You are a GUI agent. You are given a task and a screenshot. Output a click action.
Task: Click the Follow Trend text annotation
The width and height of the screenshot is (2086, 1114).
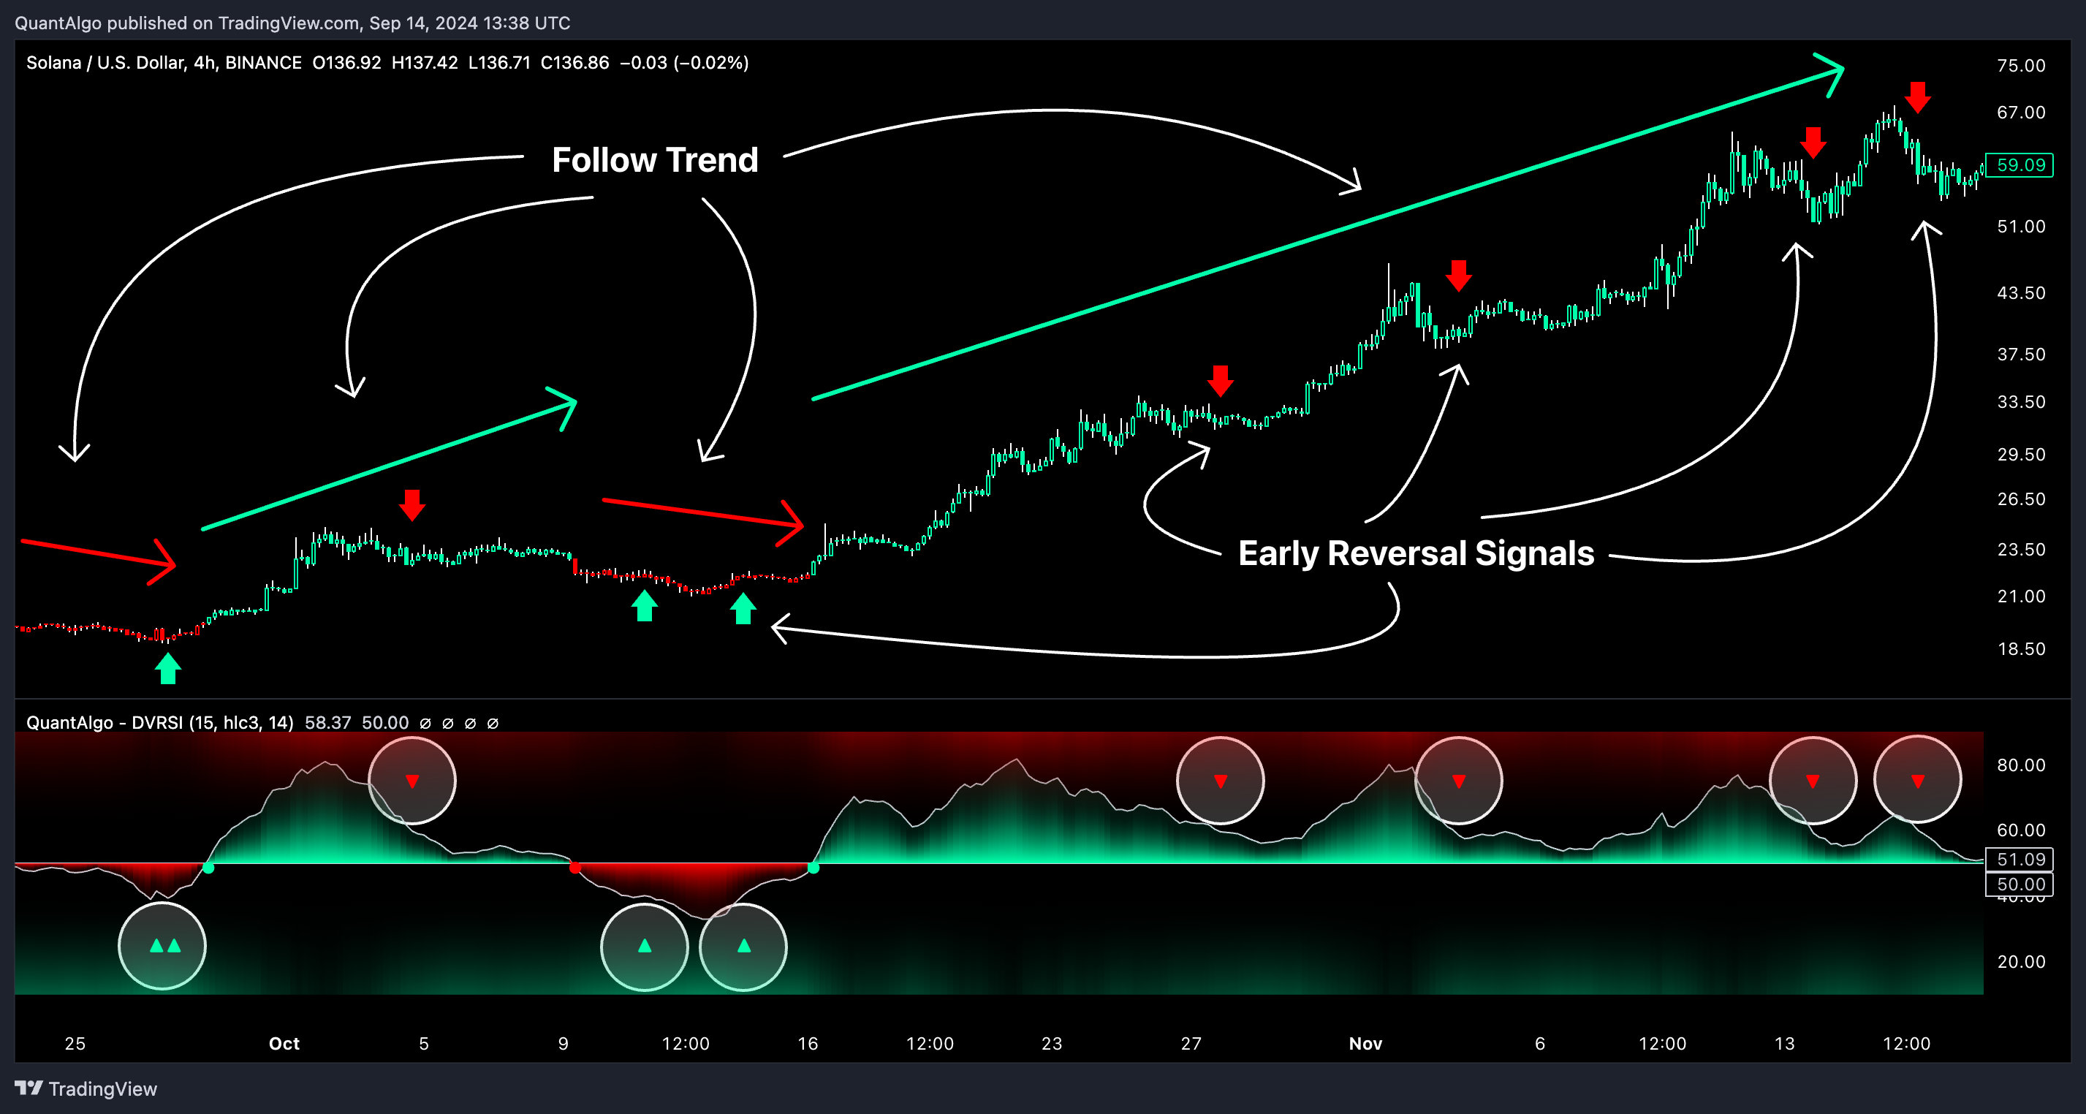click(x=654, y=160)
